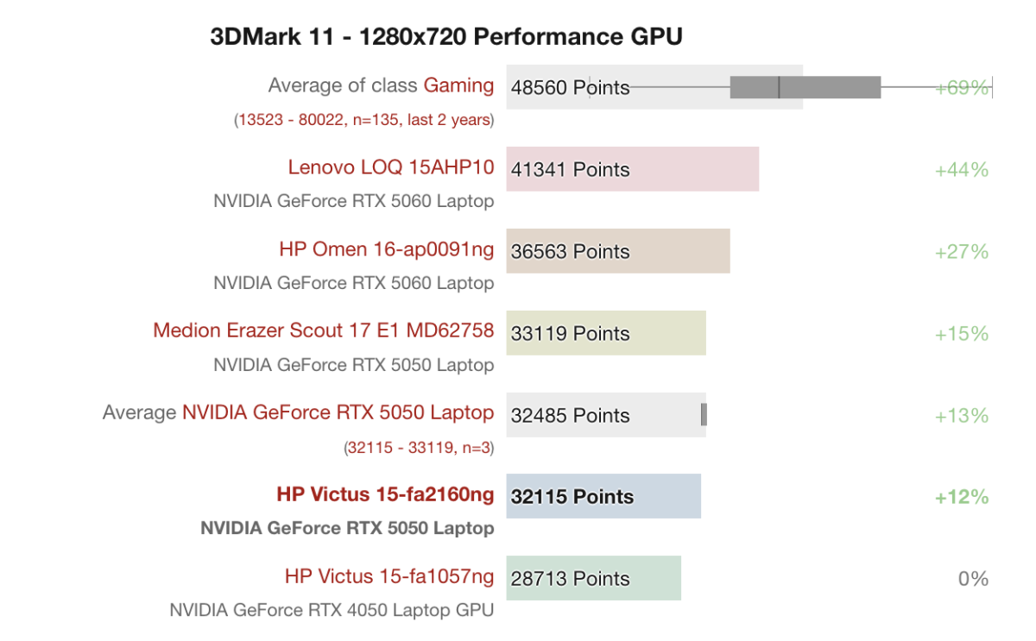Screen dimensions: 1036x641
Task: Click the +44% difference label
Action: click(x=961, y=170)
